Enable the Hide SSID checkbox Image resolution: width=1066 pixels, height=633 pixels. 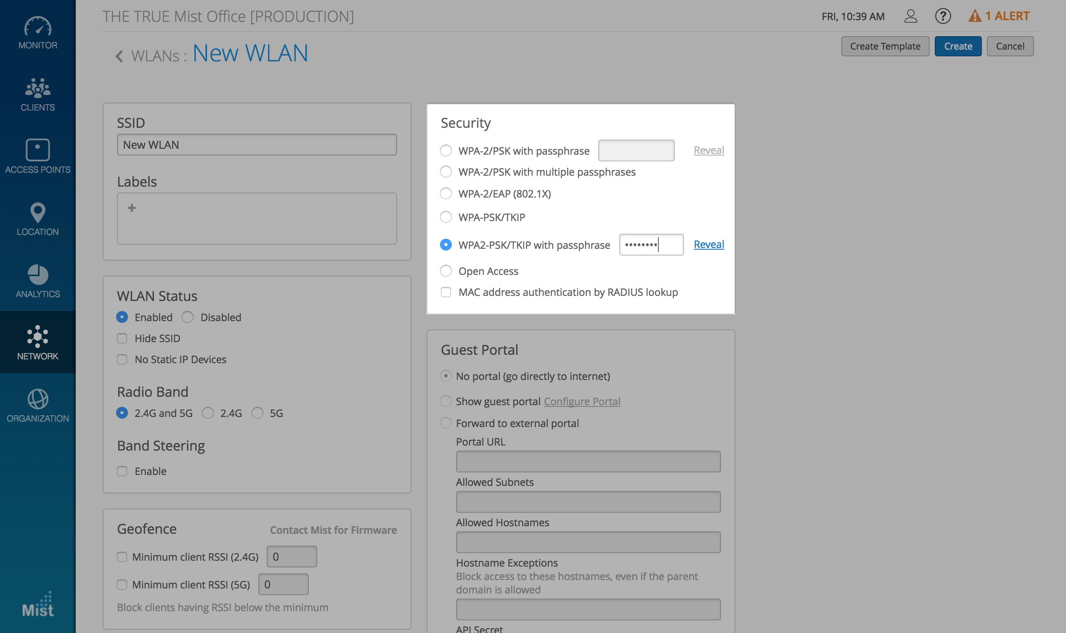122,338
